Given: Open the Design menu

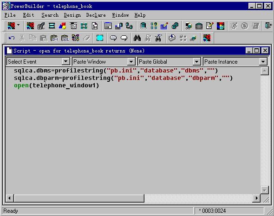Looking at the screenshot, I should click(72, 15).
